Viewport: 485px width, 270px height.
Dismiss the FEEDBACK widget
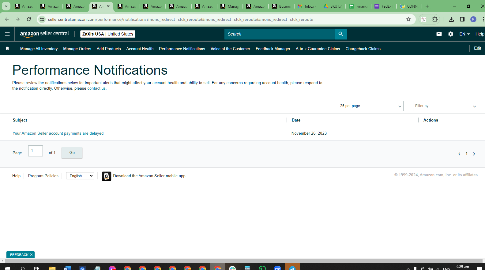point(31,255)
